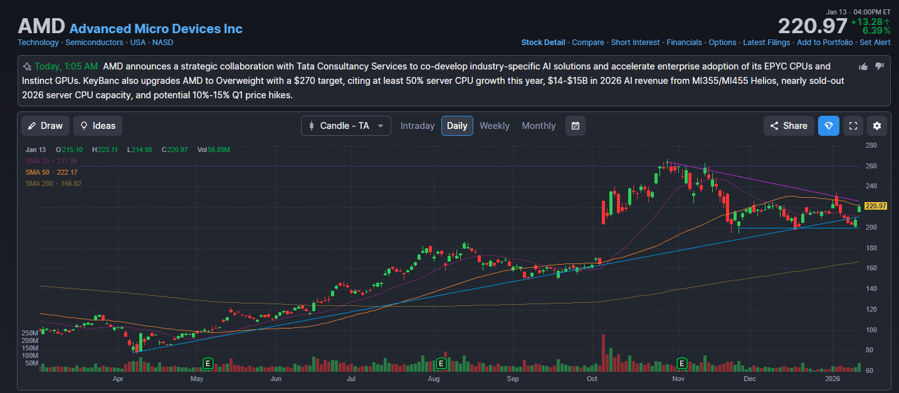Click the SMA 200 legend label

coord(53,183)
